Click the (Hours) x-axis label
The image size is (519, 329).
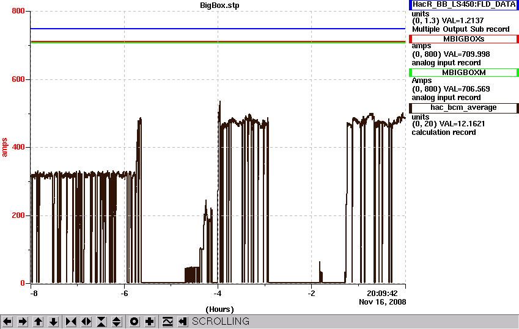[219, 309]
